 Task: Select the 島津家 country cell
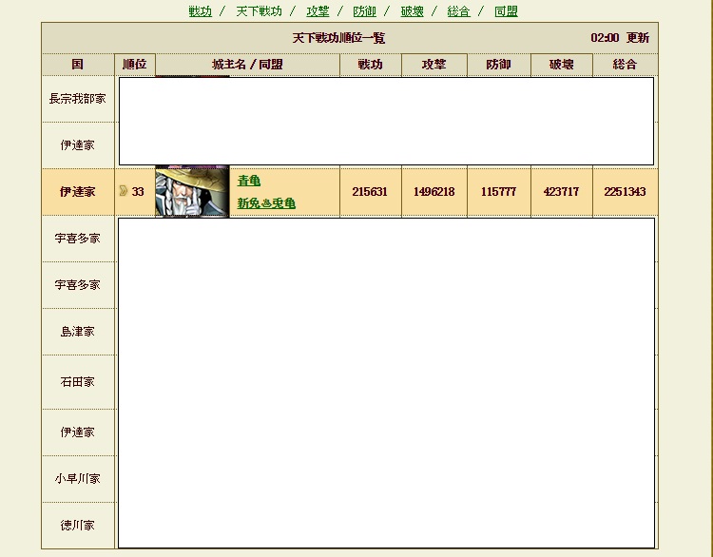click(78, 332)
